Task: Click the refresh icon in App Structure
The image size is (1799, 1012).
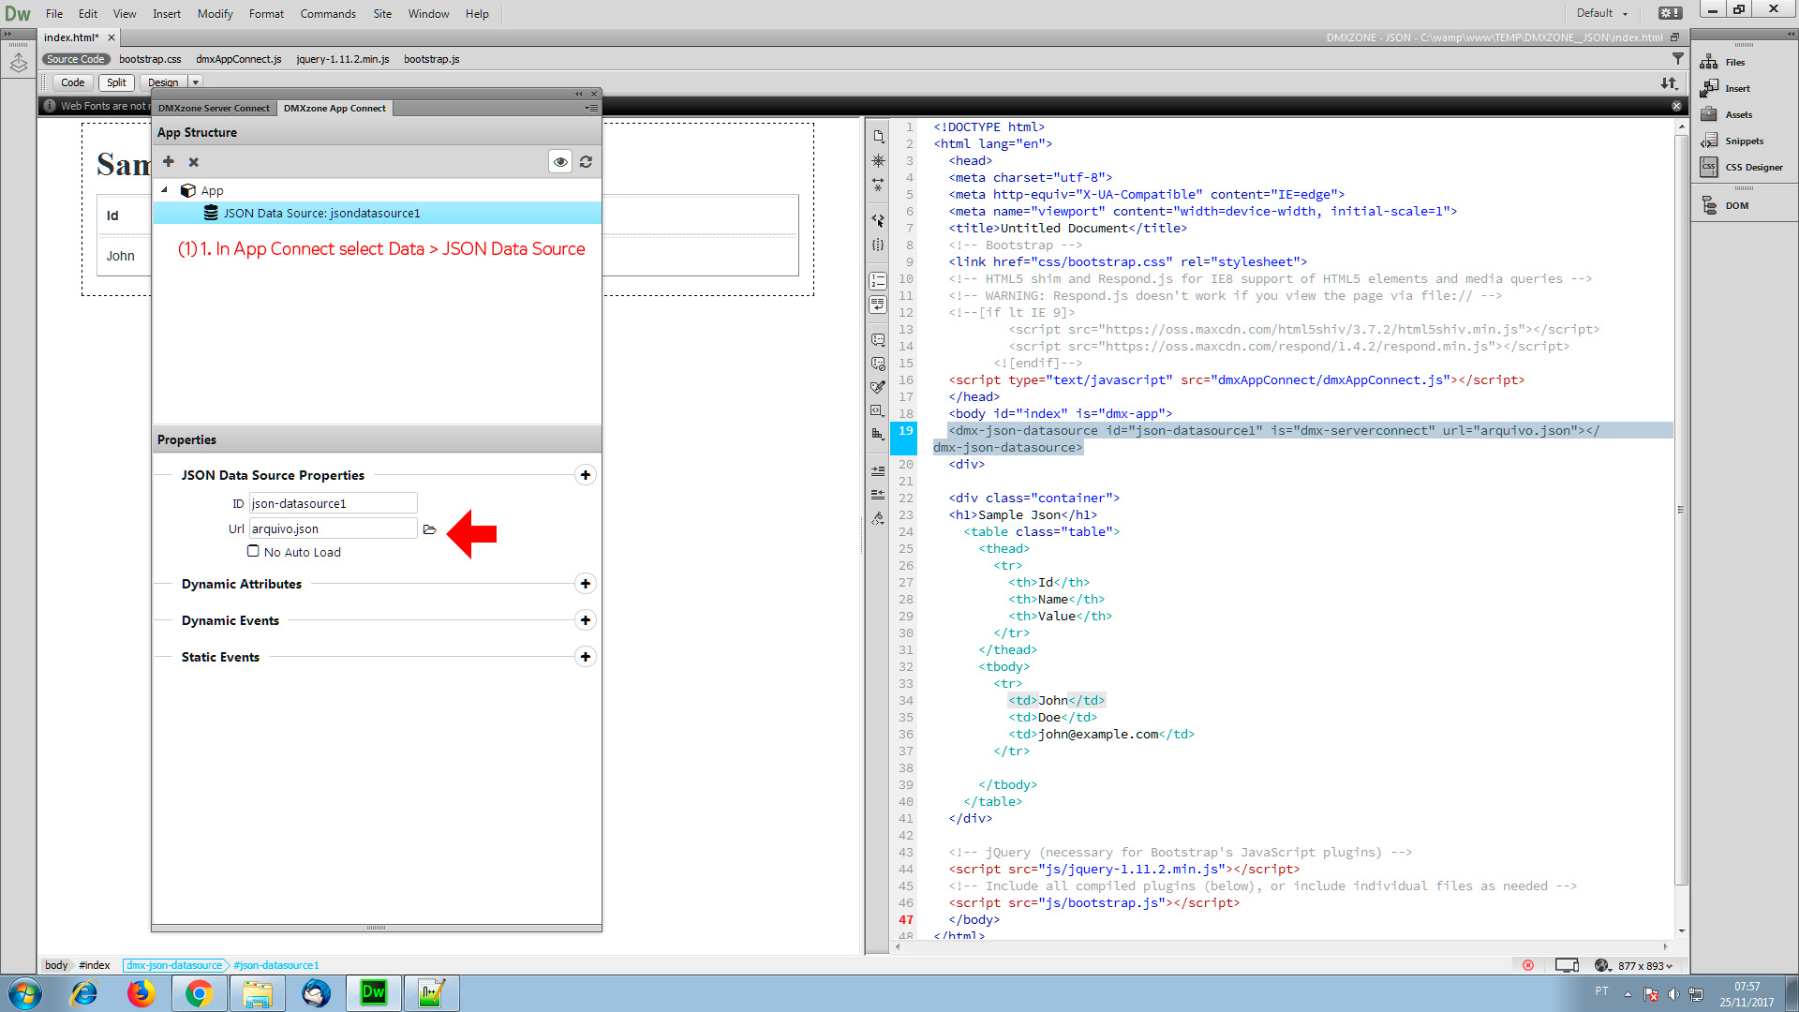Action: [586, 162]
